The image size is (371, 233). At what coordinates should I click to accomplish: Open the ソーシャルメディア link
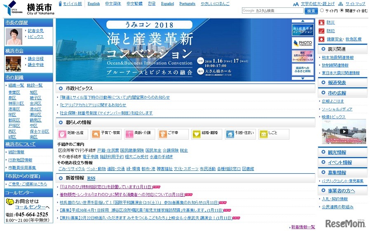337,109
